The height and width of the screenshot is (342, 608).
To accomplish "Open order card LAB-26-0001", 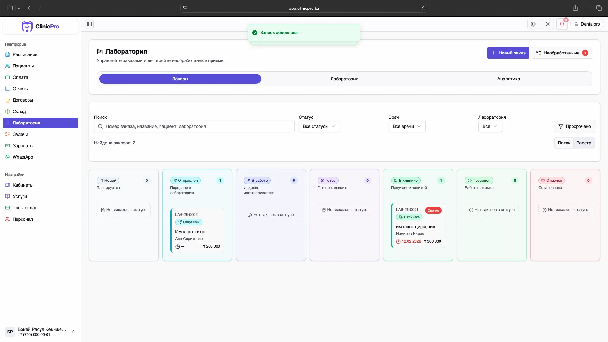I will [418, 225].
